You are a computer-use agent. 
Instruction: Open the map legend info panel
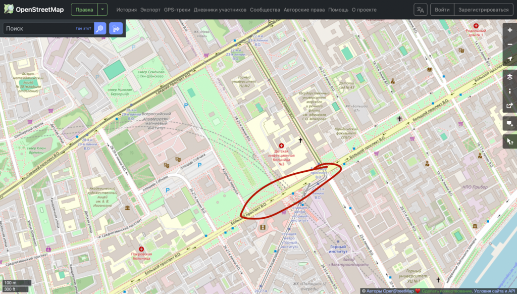(x=509, y=91)
